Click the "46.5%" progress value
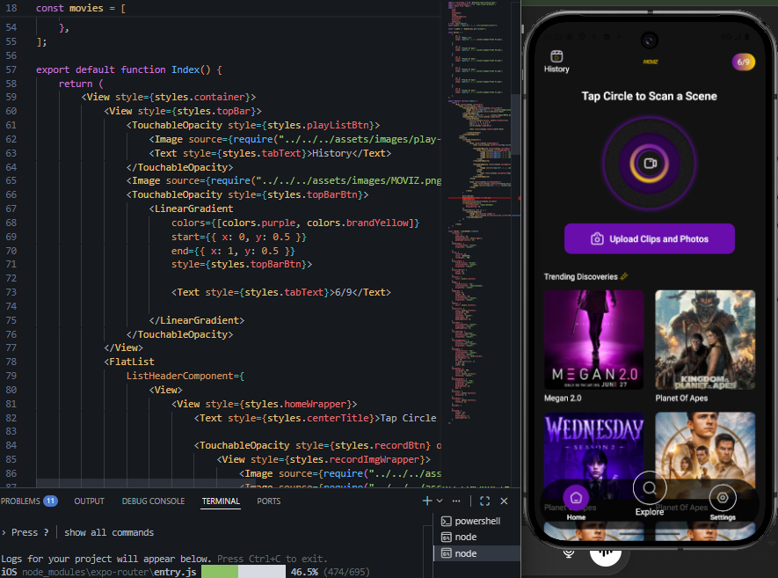 pos(304,572)
